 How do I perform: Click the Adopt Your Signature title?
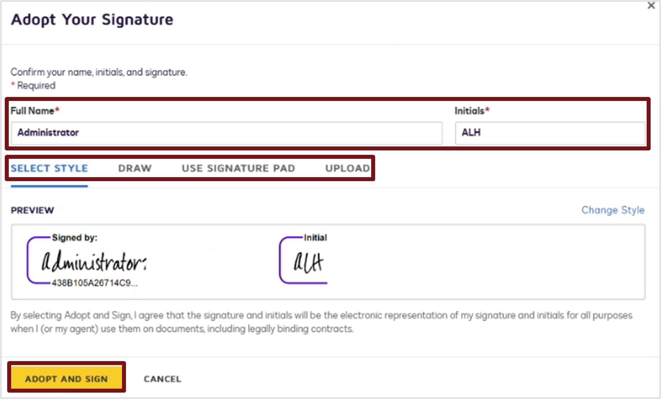coord(92,20)
